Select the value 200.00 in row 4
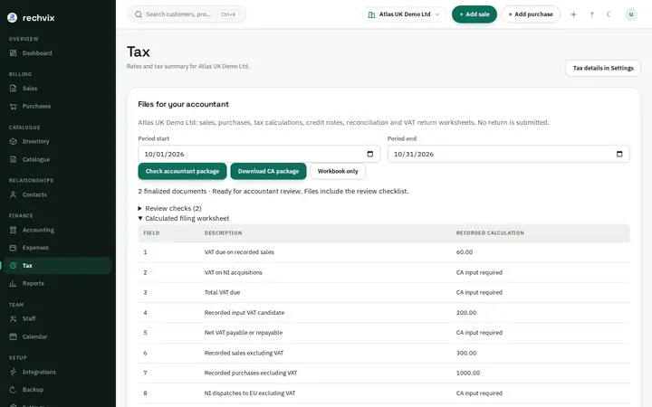Screen dimensions: 652x407 click(x=466, y=313)
